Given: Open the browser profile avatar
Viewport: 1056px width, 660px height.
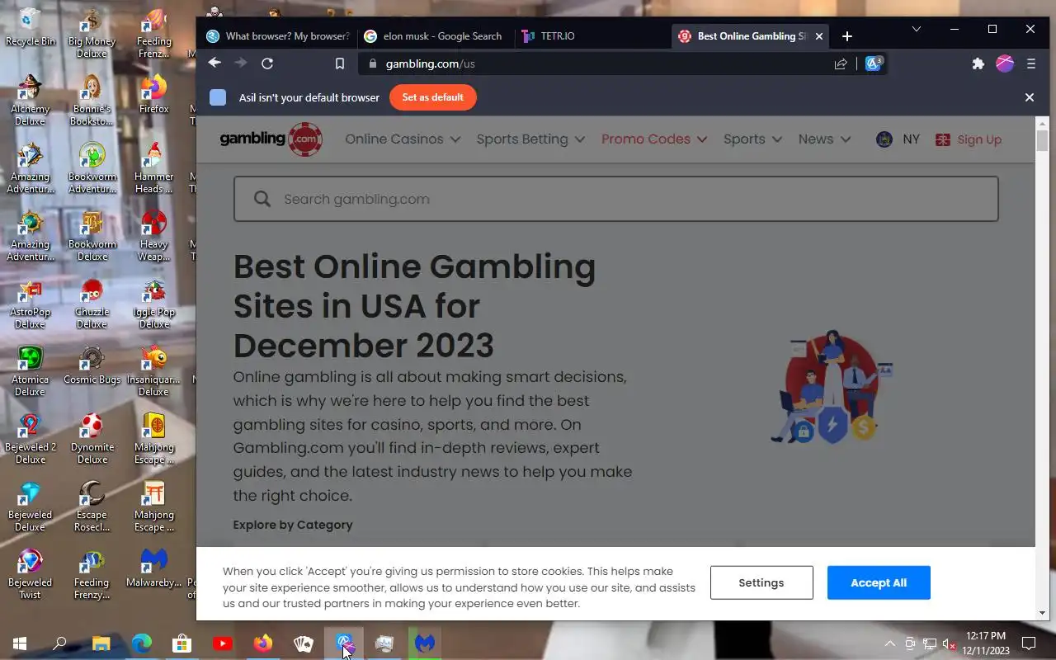Looking at the screenshot, I should 1005,64.
